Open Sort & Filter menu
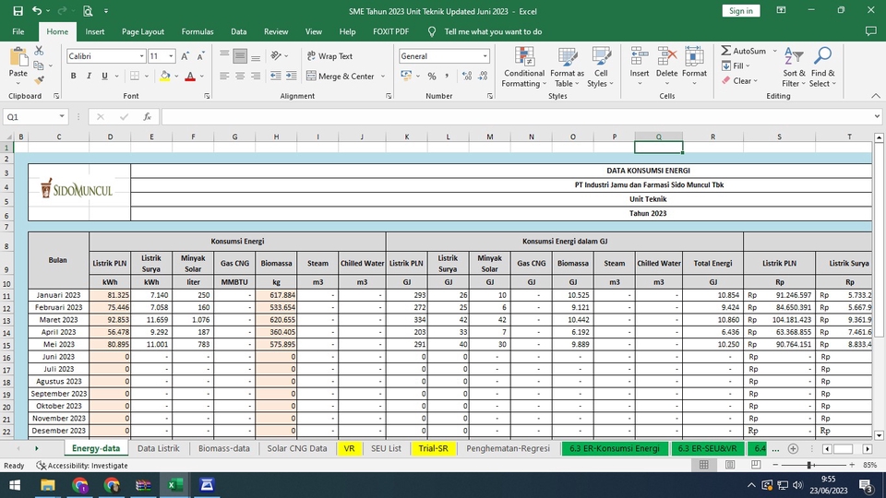 (794, 67)
